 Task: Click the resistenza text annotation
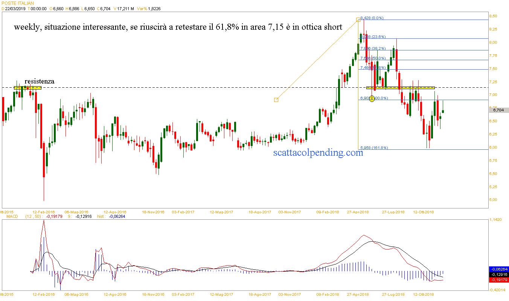[39, 81]
